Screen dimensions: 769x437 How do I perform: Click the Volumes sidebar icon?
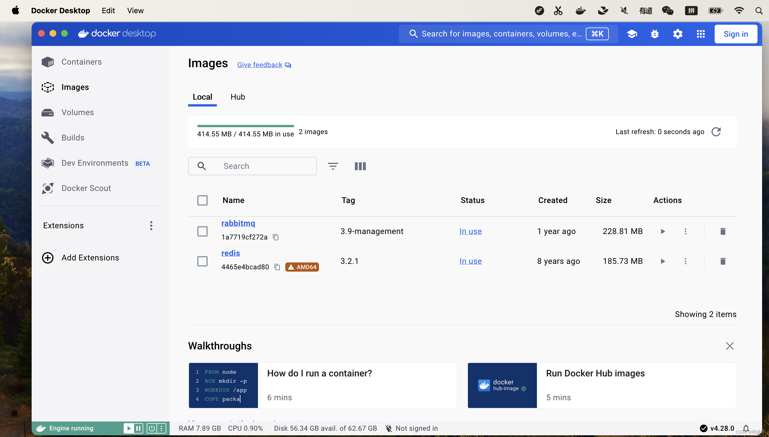pos(48,112)
